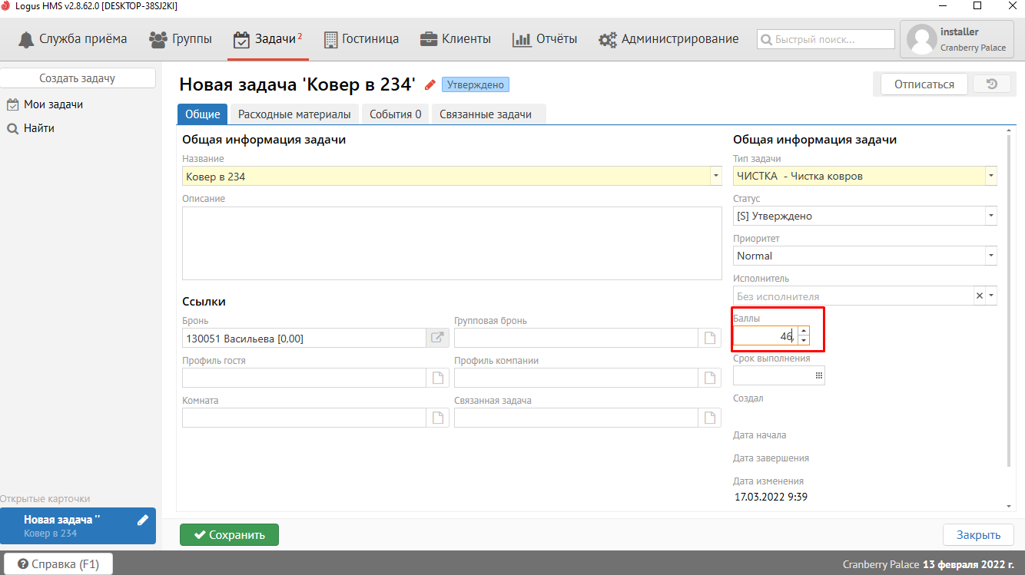Click the history button next to Отписаться
Screen dimensions: 1025x575
992,84
